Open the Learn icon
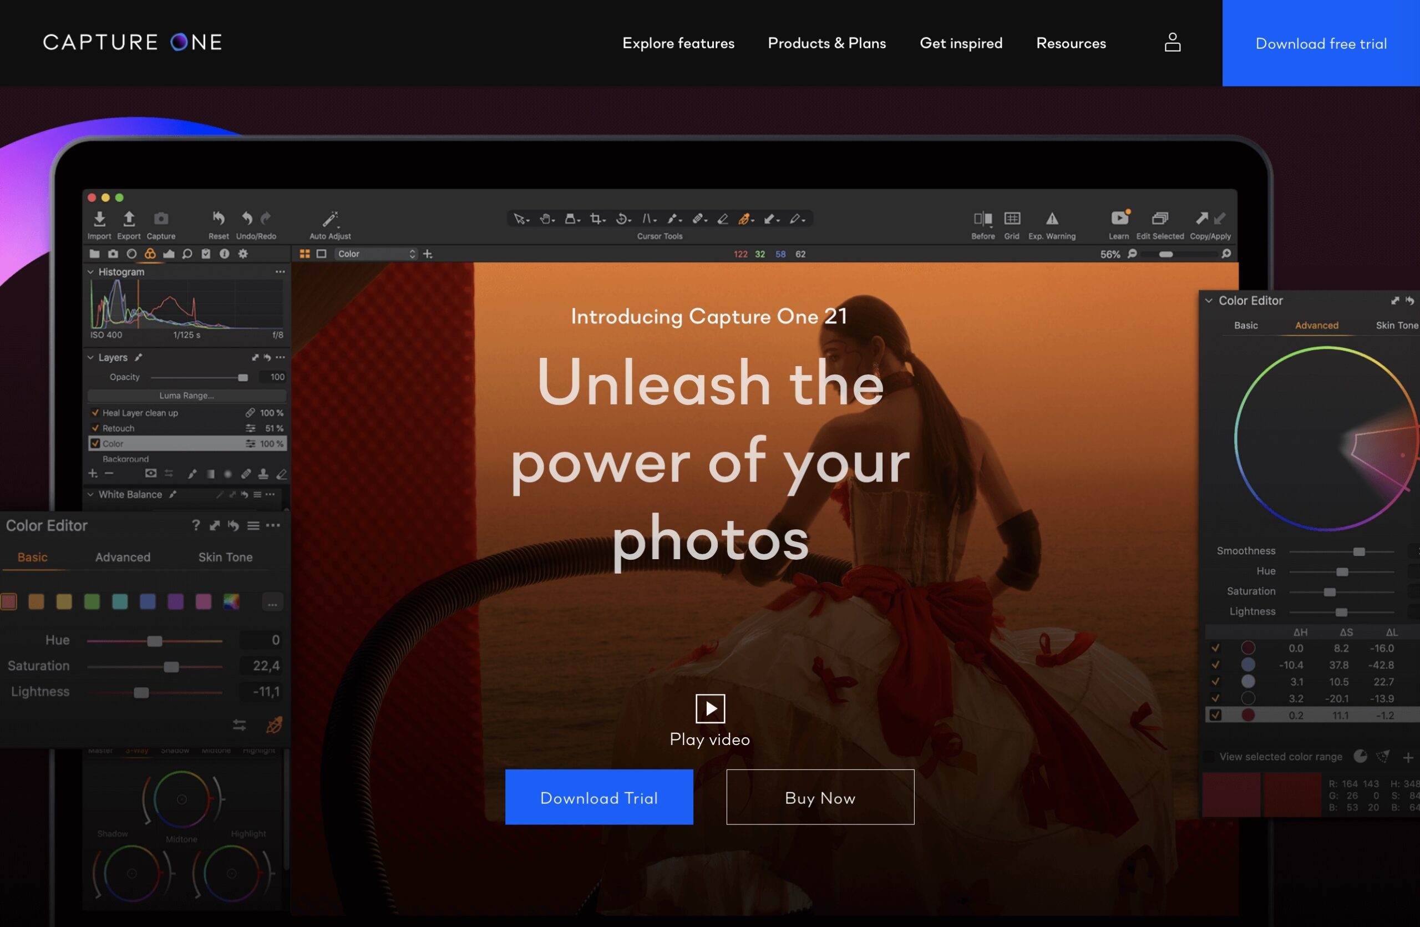The height and width of the screenshot is (927, 1420). tap(1119, 217)
